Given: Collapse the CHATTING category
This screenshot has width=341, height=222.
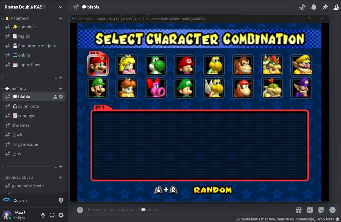Looking at the screenshot, I should coord(16,89).
